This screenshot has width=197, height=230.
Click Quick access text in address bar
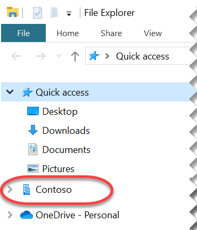(143, 56)
